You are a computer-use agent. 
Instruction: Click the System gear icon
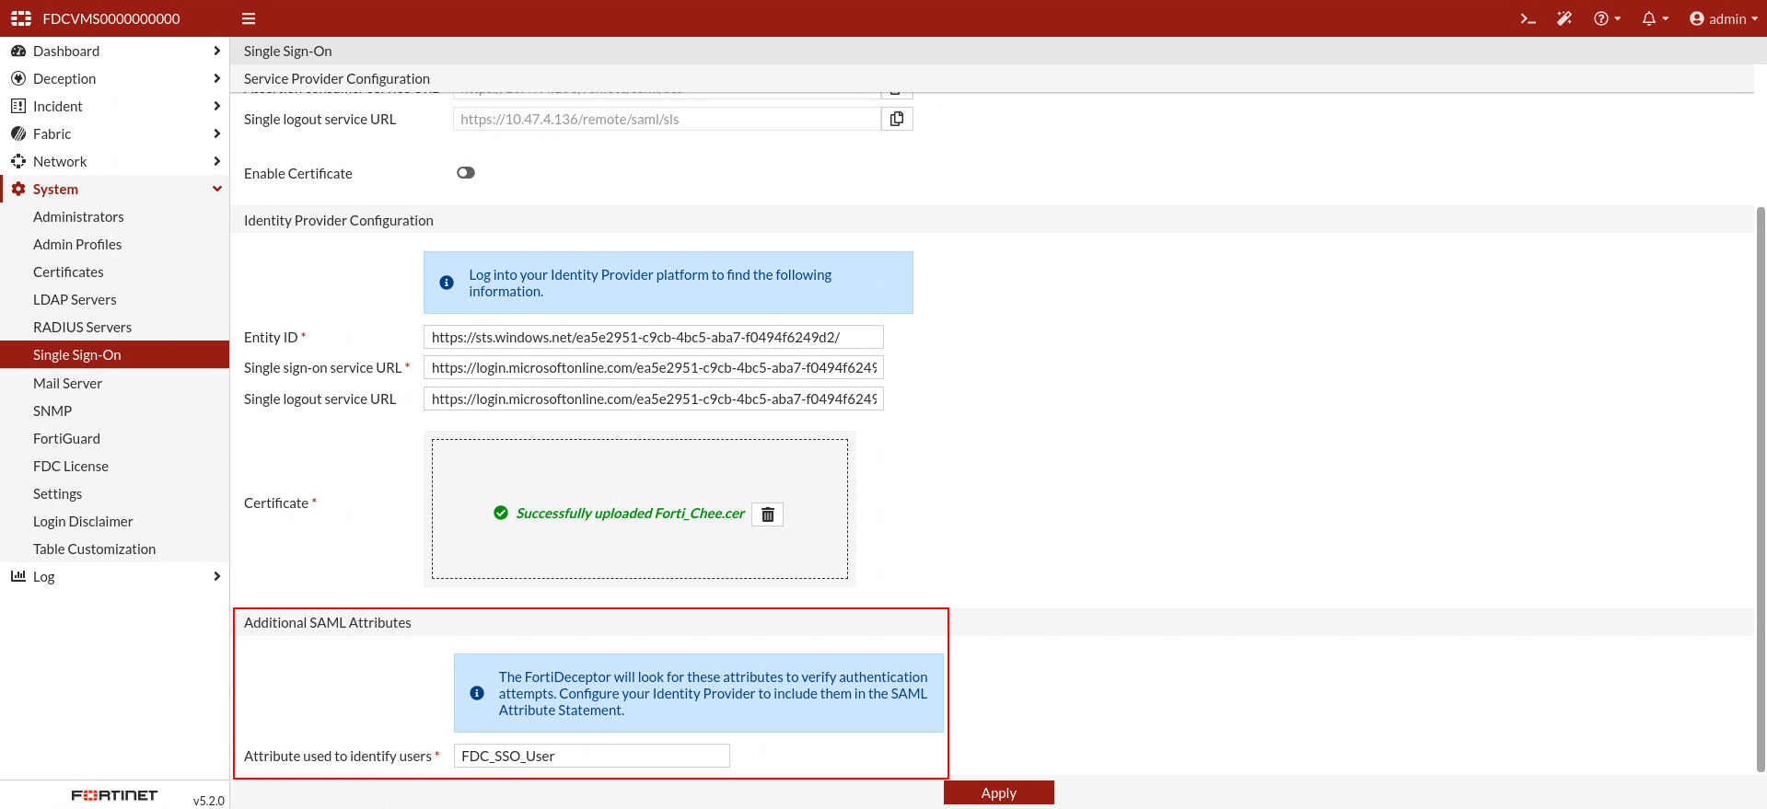18,190
